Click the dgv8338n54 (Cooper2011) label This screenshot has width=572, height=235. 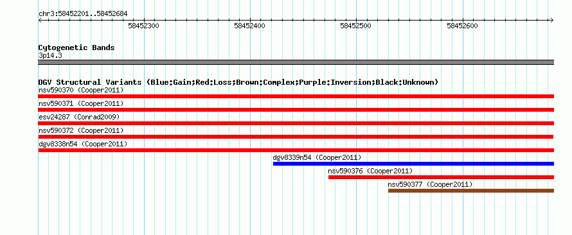click(x=83, y=144)
